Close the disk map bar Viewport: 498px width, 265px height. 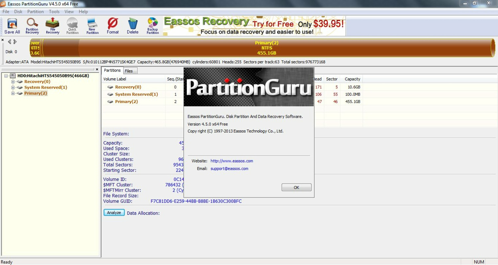pos(3,40)
